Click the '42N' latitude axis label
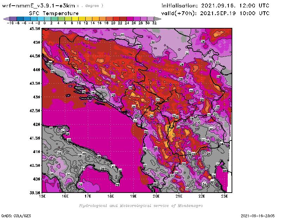282x218 pixels. (x=36, y=125)
